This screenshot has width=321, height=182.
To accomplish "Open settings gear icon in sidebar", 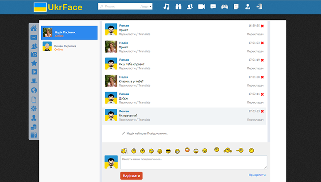I will coord(34,108).
